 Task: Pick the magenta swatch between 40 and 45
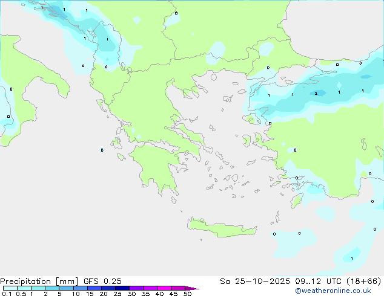(x=164, y=288)
